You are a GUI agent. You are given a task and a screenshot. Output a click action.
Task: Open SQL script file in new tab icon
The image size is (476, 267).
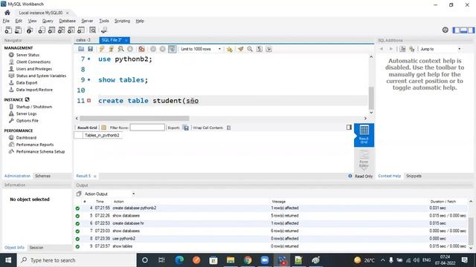point(18,30)
